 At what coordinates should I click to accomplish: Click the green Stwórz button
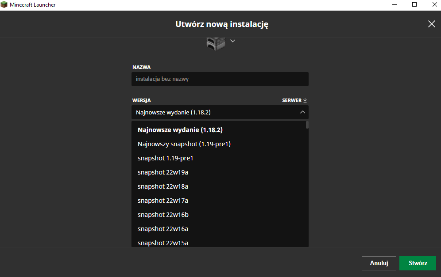[x=418, y=263]
